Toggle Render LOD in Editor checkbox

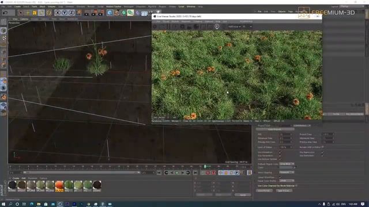322,147
